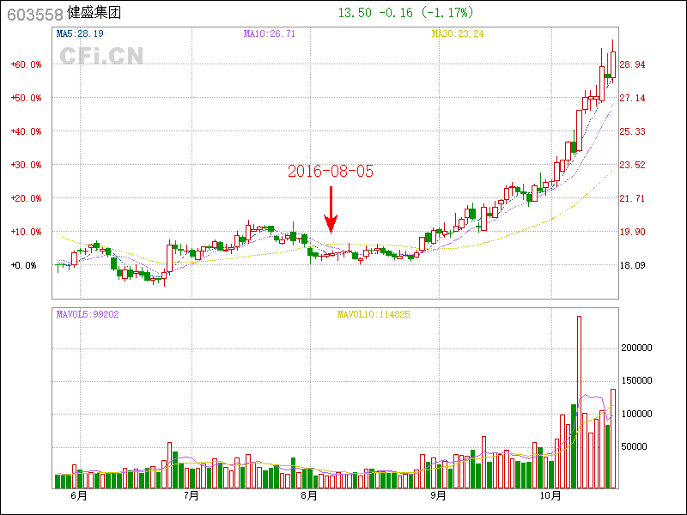Viewport: 687px width, 515px height.
Task: Click the MAVOL5:99202 volume label
Action: 88,314
